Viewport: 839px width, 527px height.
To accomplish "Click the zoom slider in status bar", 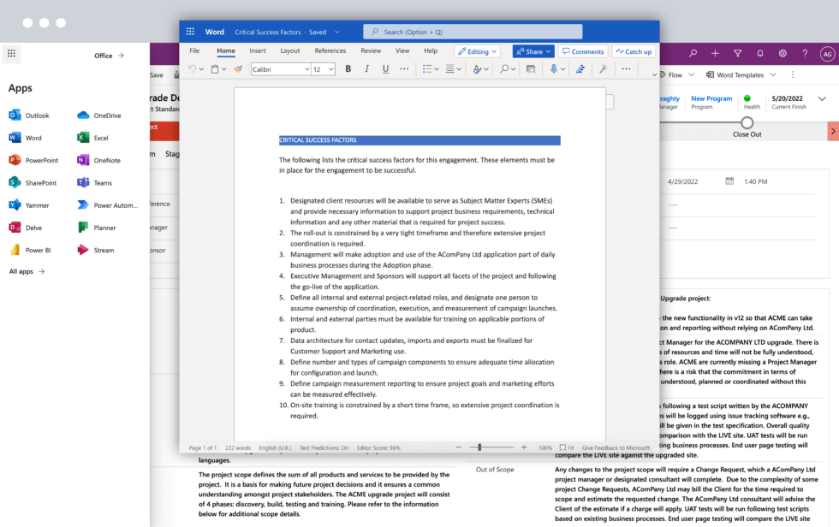I will click(x=479, y=447).
